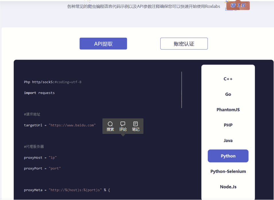Click the #请求地址 comment

32,114
